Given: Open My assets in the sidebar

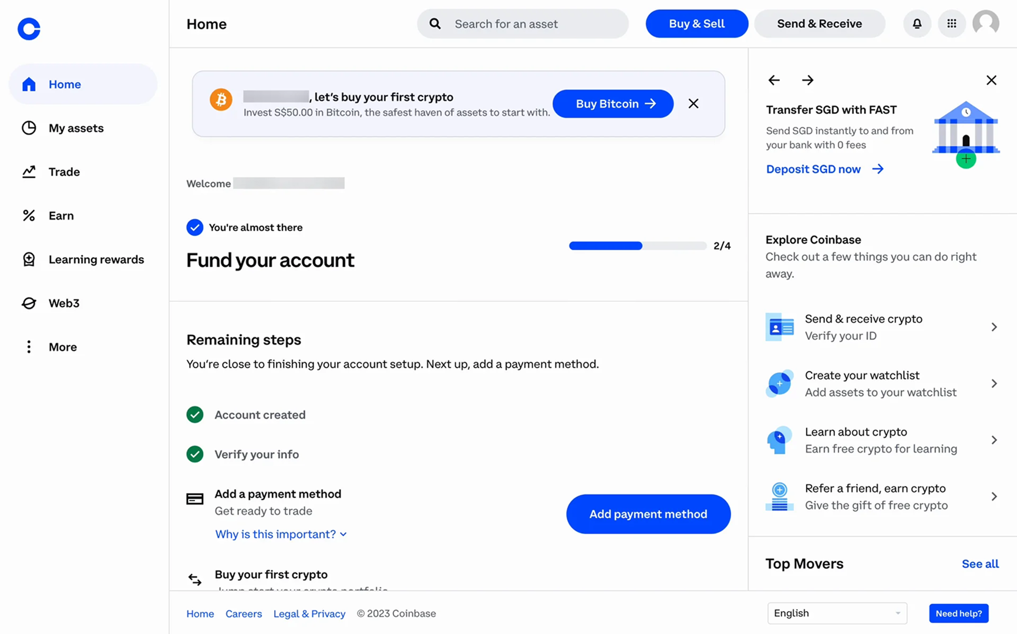Looking at the screenshot, I should coord(83,128).
